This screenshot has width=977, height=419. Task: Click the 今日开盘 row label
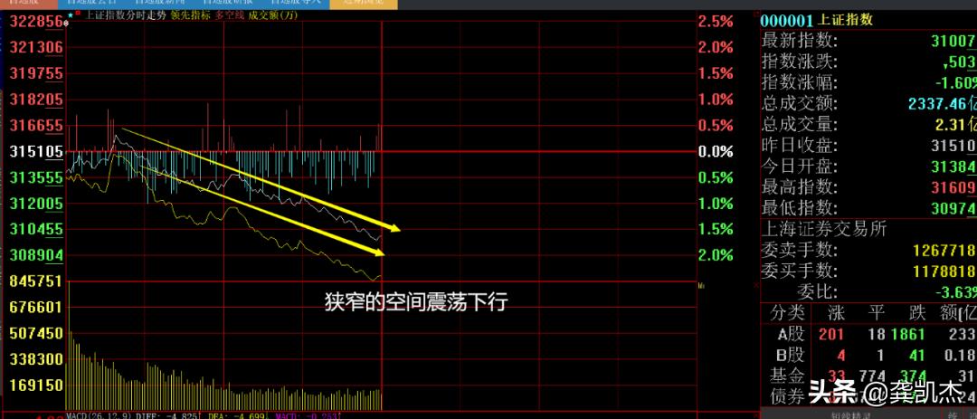[x=800, y=167]
